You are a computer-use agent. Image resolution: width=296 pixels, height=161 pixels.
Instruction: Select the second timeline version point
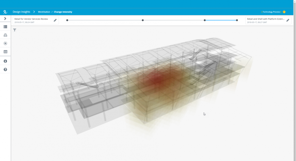pyautogui.click(x=143, y=20)
